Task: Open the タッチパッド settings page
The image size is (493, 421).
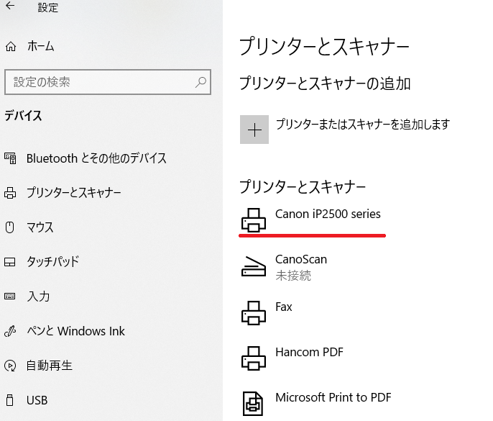Action: pos(53,262)
